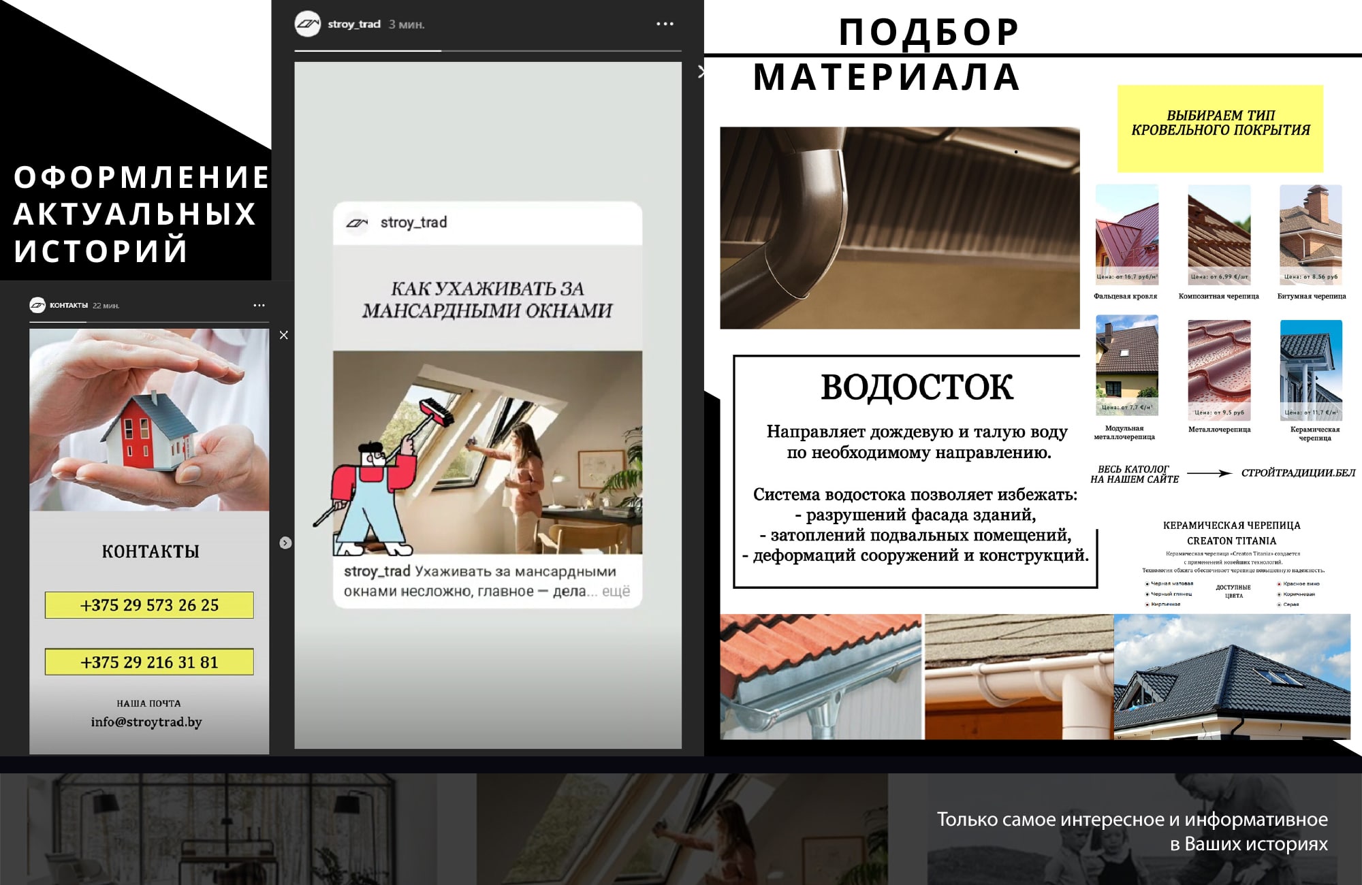
Task: Click the story progress bar at the top of the main story
Action: pos(488,50)
